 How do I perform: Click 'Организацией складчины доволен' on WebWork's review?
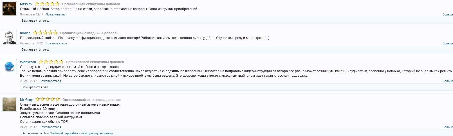[95, 62]
